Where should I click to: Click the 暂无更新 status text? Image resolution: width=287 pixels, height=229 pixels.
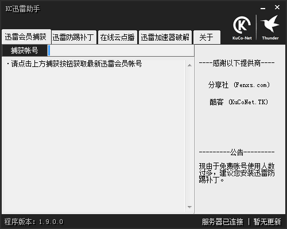coord(267,222)
